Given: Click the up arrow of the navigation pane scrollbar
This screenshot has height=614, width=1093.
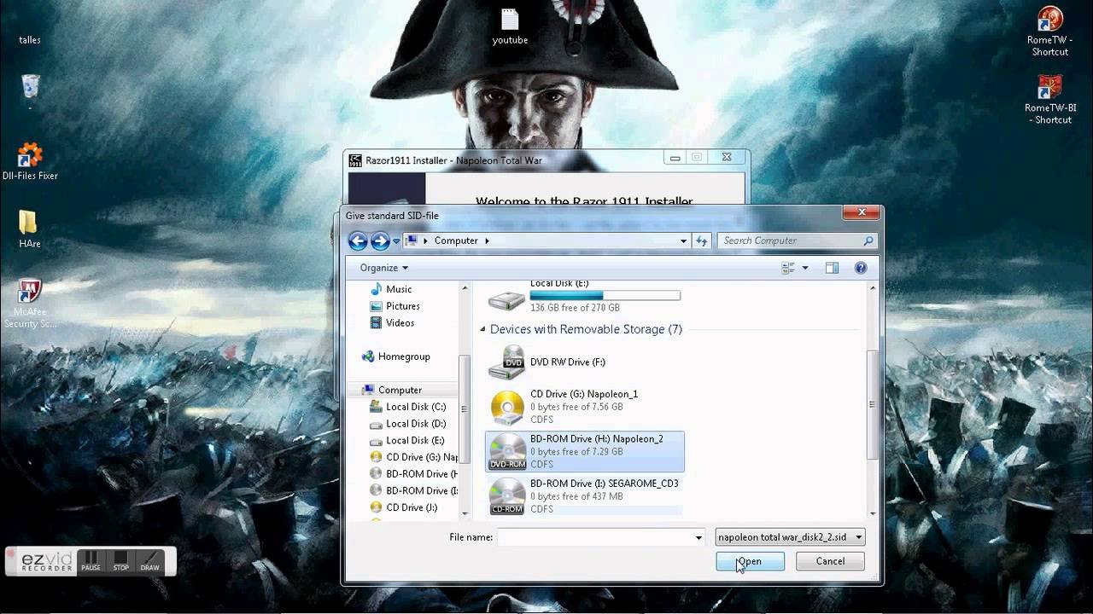Looking at the screenshot, I should 465,289.
